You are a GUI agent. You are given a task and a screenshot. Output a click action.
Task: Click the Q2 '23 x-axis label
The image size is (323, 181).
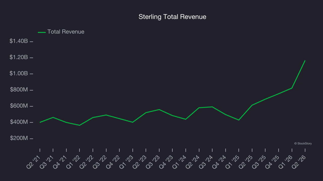click(x=140, y=162)
